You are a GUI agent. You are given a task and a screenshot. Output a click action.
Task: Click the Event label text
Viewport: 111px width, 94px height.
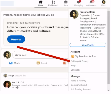44,63
